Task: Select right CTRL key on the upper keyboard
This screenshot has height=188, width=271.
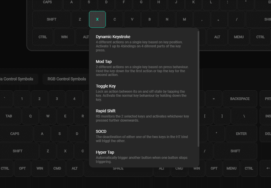Action: pos(260,37)
